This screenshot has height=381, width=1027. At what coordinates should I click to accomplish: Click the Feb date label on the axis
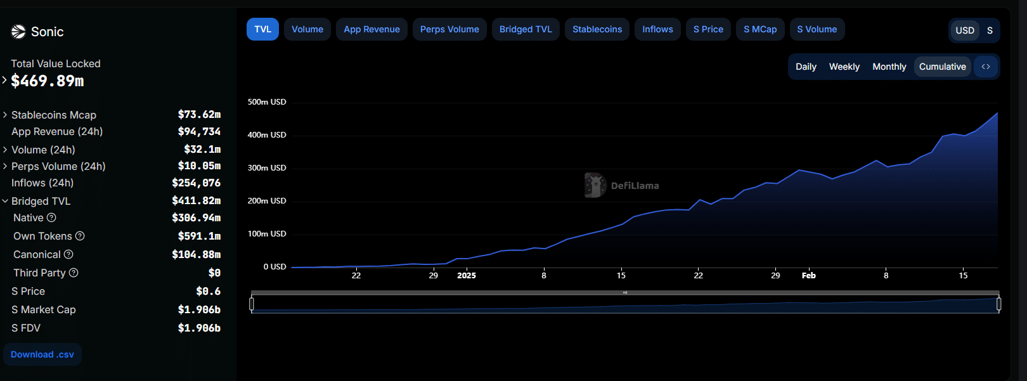pos(809,275)
